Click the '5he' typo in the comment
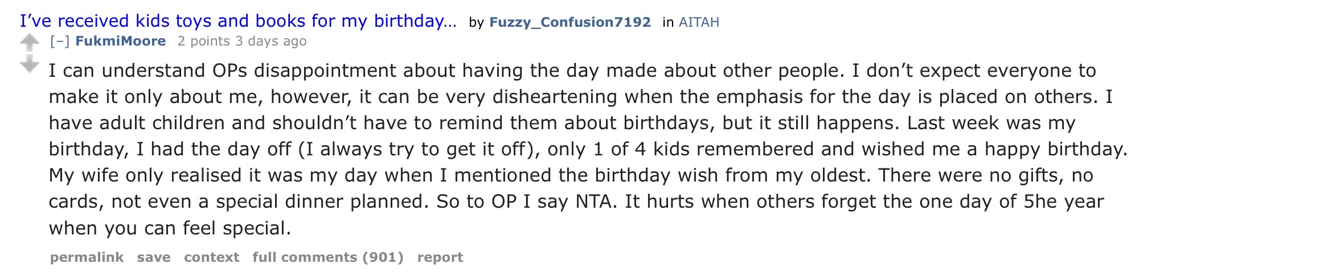 (x=1040, y=201)
